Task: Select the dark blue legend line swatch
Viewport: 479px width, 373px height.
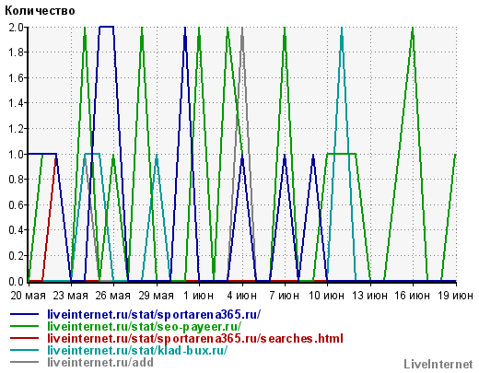Action: click(x=25, y=314)
